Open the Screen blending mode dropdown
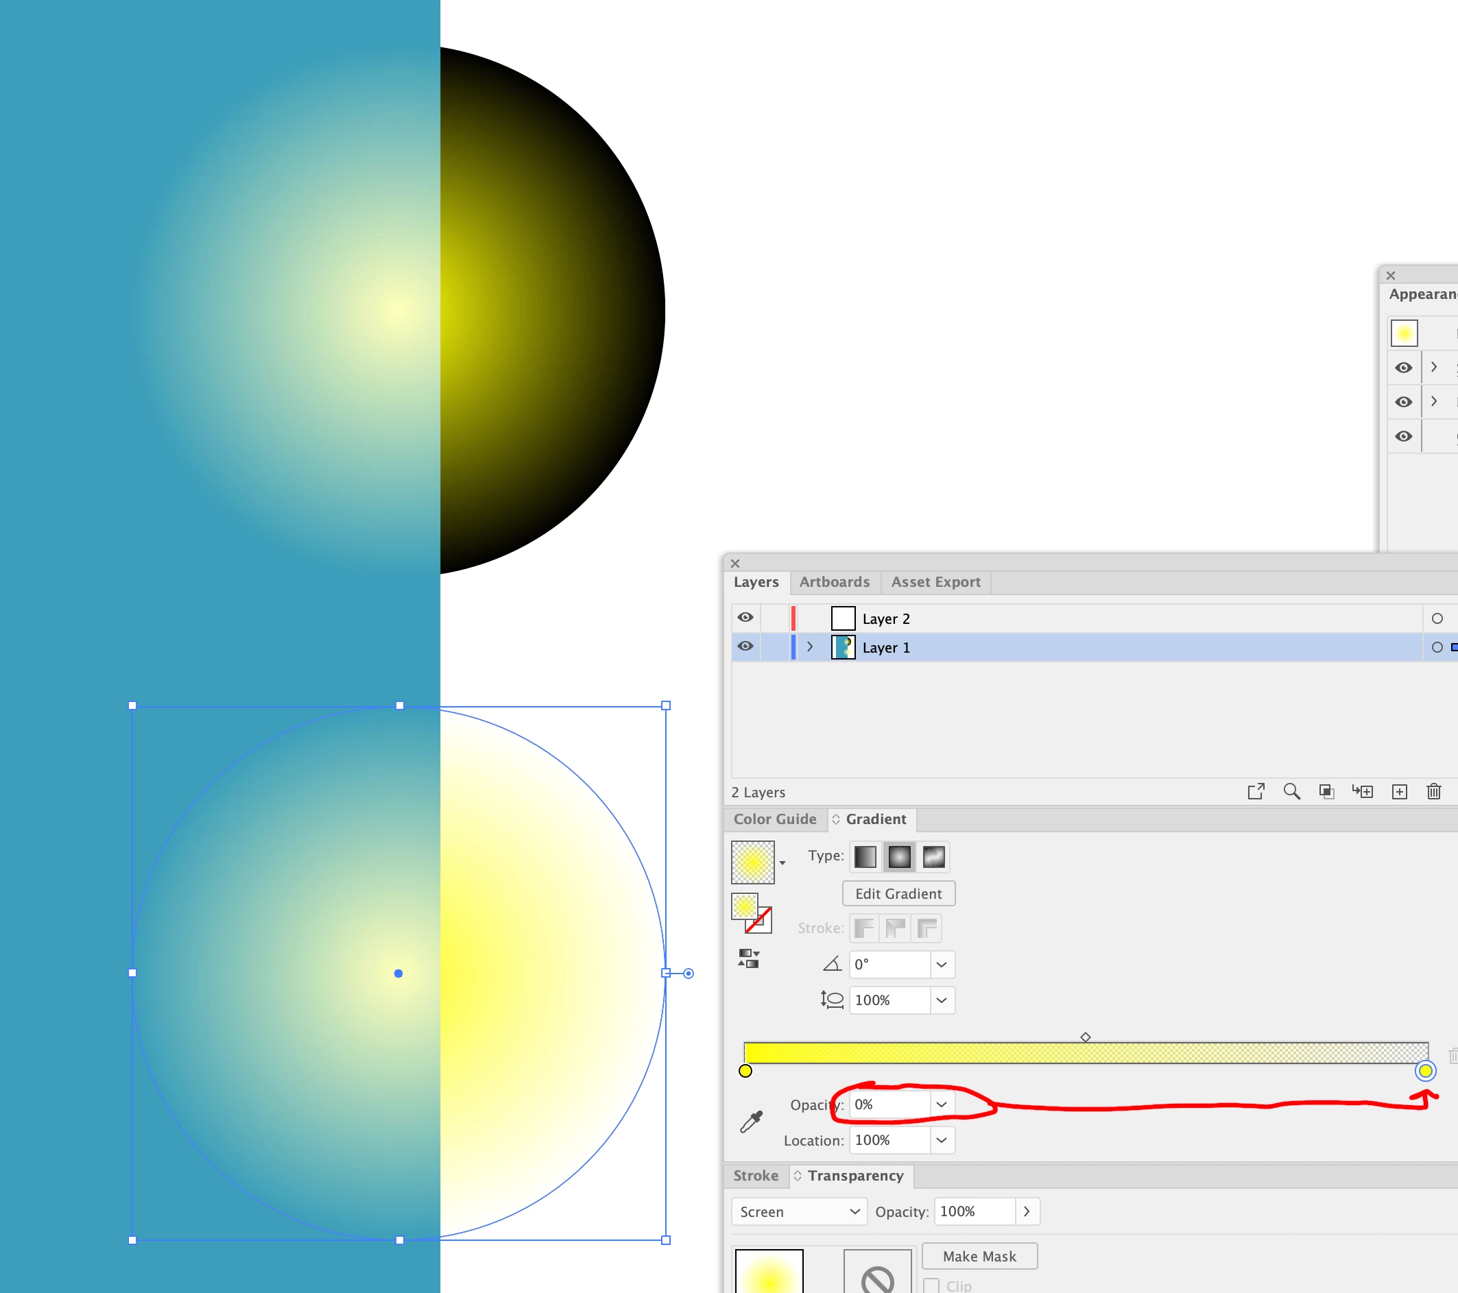The width and height of the screenshot is (1458, 1293). click(799, 1211)
